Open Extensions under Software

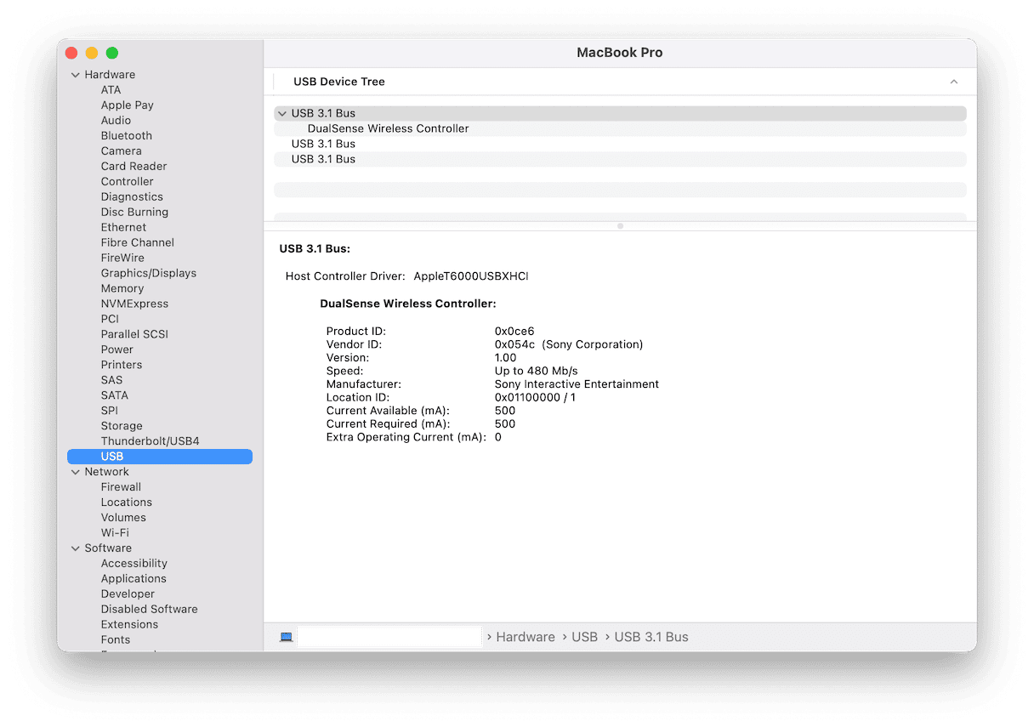tap(129, 626)
